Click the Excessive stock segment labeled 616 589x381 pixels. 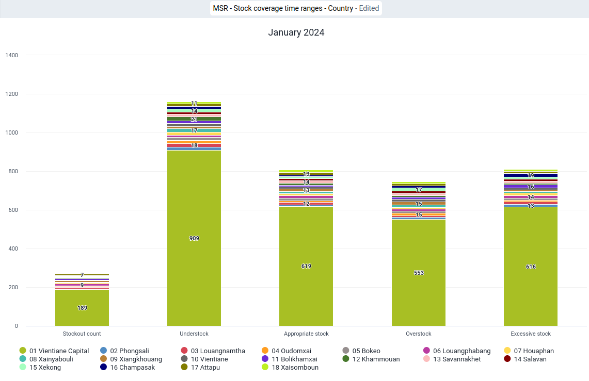(x=530, y=267)
